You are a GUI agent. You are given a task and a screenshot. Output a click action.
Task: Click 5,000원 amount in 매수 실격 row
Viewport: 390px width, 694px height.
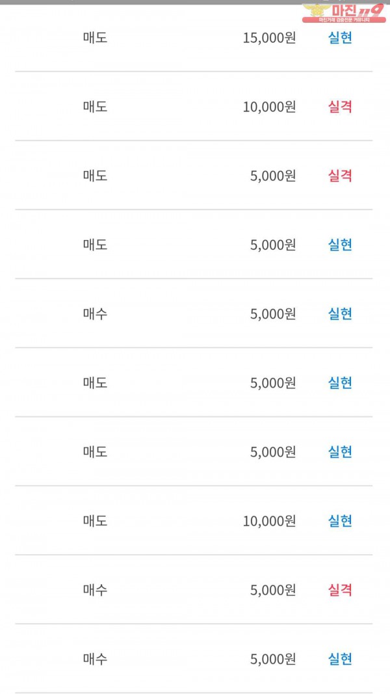coord(273,590)
